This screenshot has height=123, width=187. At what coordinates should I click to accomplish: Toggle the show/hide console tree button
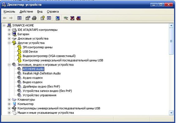click(x=19, y=18)
